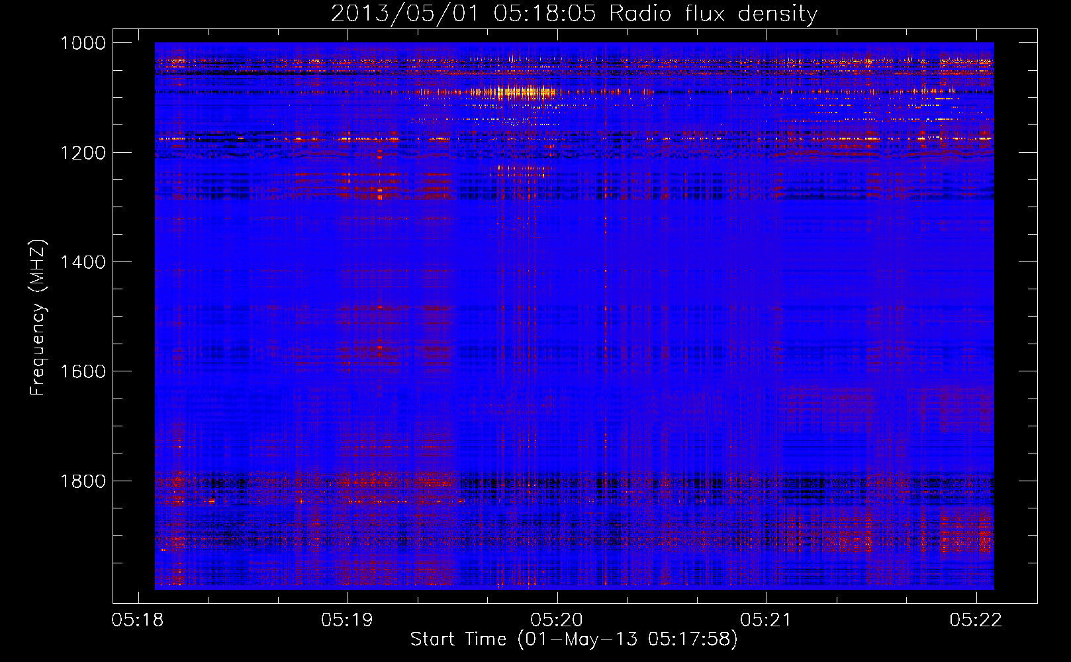Click the 'Frequency (MHZ)' axis label
1071x662 pixels.
click(38, 318)
